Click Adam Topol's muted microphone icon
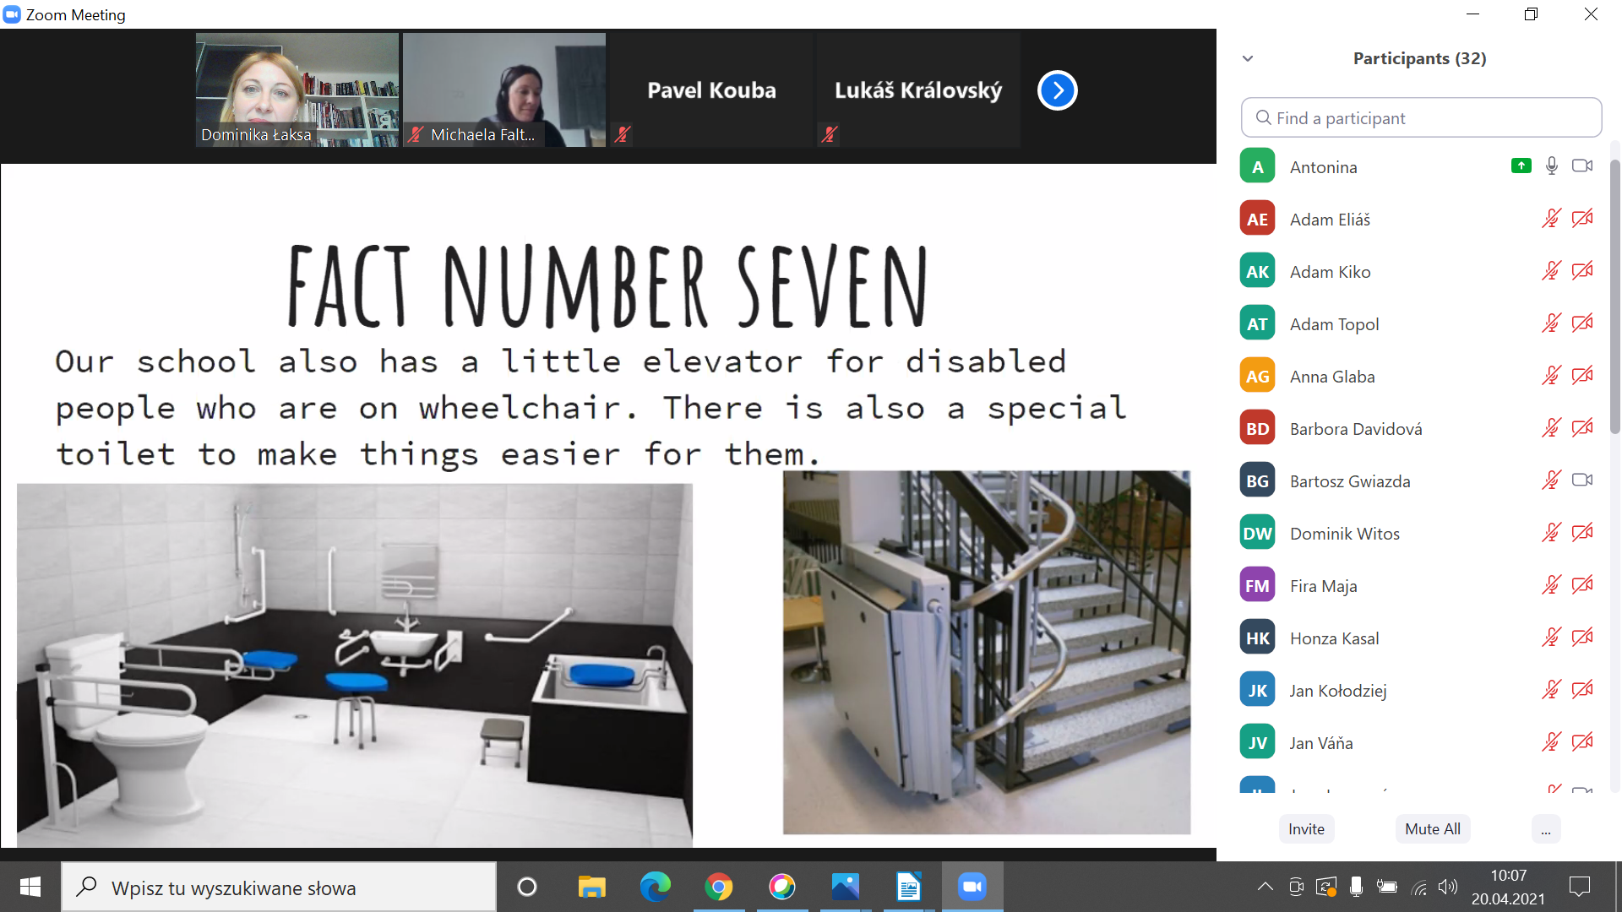Screen dimensions: 1622x912 [1552, 323]
